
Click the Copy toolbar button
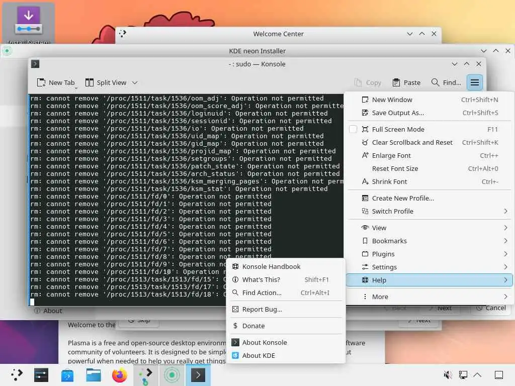tap(368, 83)
